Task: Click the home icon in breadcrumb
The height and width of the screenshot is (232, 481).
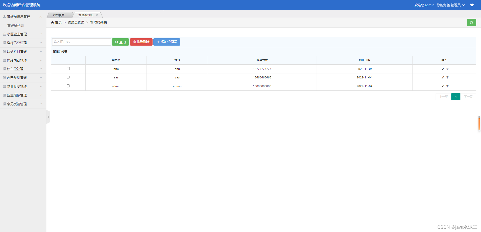Action: [x=52, y=23]
